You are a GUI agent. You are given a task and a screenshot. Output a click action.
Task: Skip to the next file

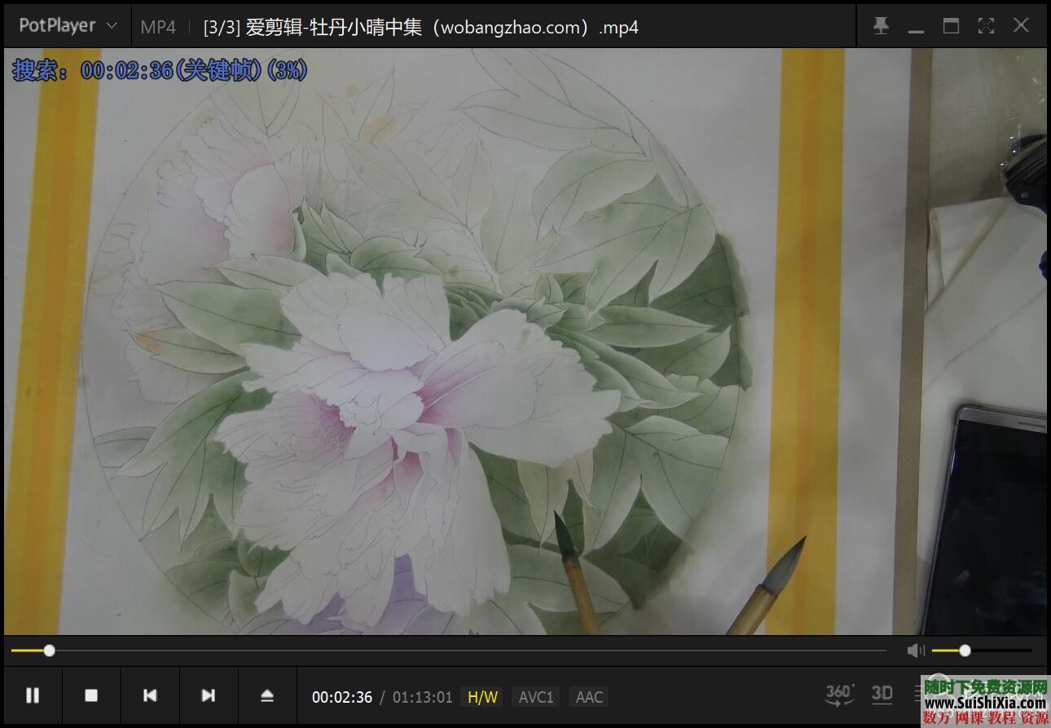click(209, 695)
